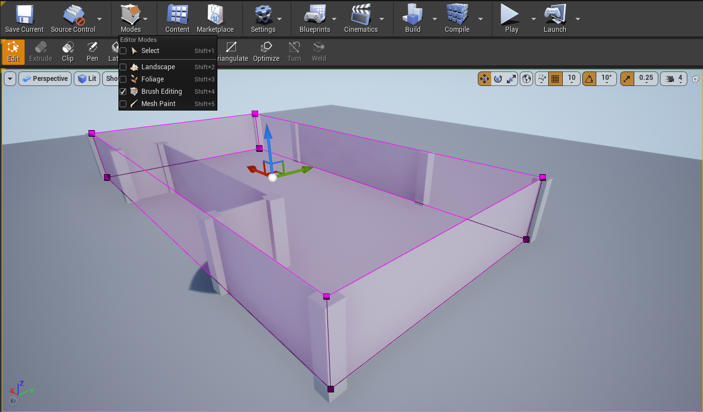Switch to rotate transform gizmo
703x412 pixels.
tap(498, 79)
